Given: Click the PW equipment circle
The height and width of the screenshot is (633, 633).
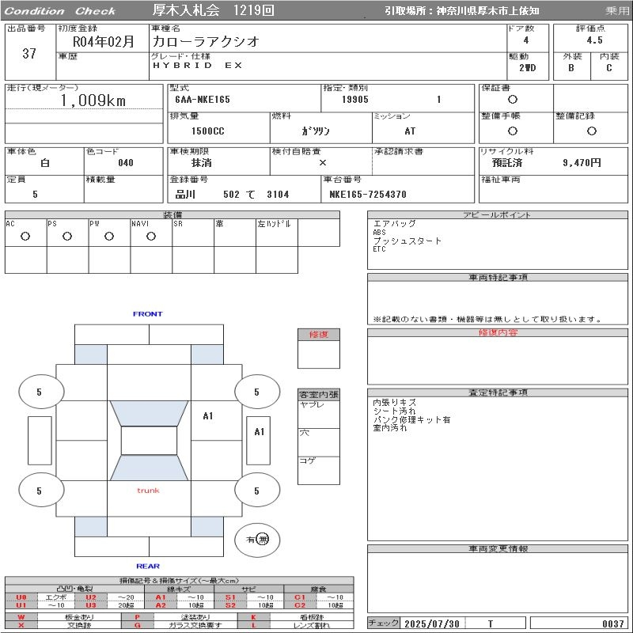Looking at the screenshot, I should coord(109,236).
